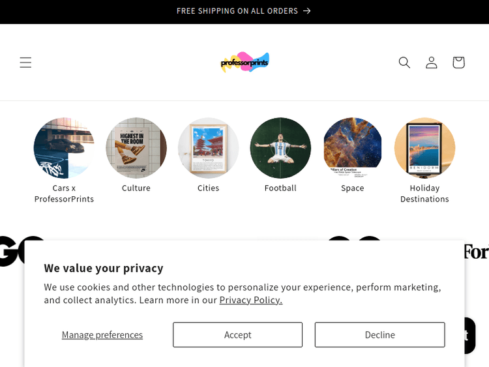
Task: Click the professorprints logo
Action: point(244,63)
